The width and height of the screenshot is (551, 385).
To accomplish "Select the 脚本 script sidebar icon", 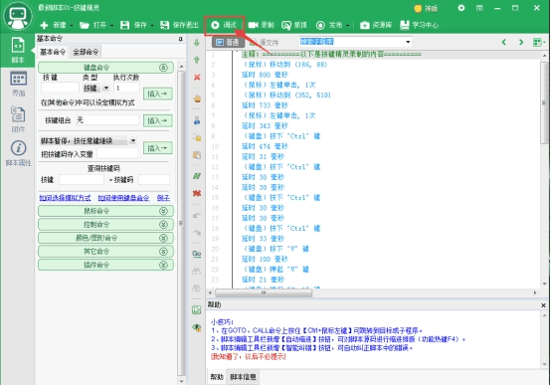I will 18,50.
